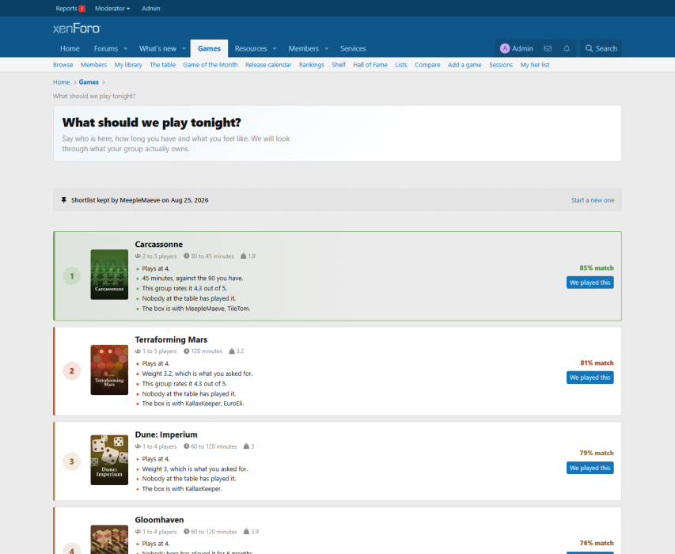Click 'The box is with MeepleMaeve, TileTom.'
675x554 pixels.
196,309
